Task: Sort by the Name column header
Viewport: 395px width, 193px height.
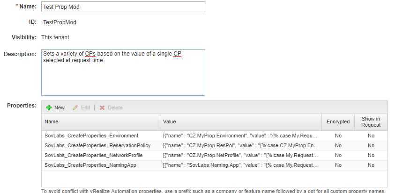Action: [x=100, y=122]
